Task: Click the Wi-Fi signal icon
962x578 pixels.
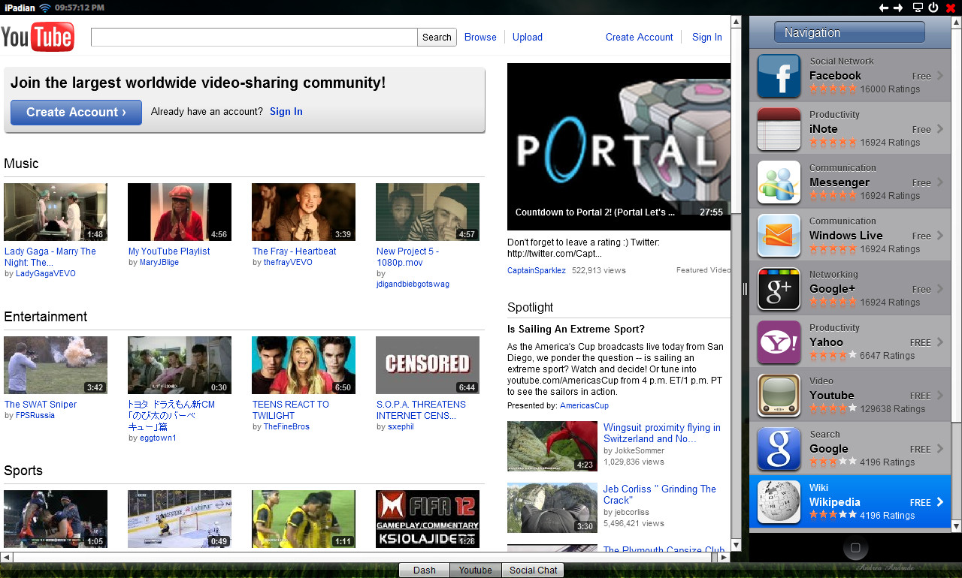Action: point(45,8)
